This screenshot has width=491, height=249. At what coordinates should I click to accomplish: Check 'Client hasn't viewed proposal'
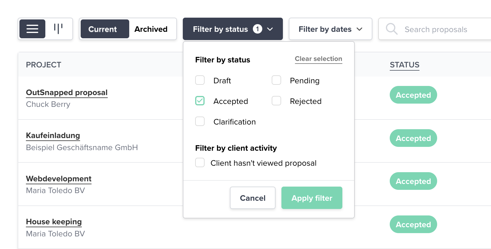click(x=200, y=162)
